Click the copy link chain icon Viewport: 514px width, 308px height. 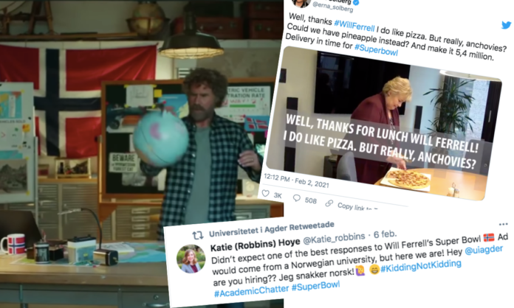(329, 203)
